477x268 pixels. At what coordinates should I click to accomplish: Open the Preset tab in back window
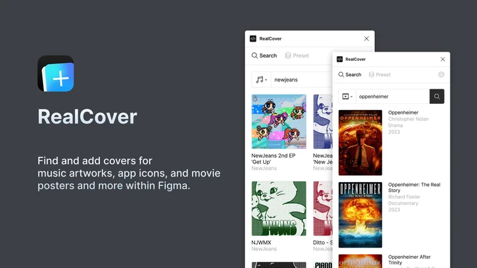click(297, 56)
